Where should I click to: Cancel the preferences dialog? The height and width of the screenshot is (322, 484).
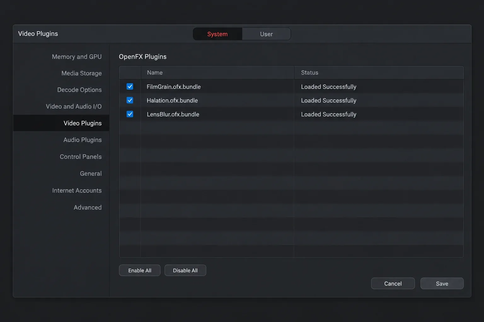pyautogui.click(x=393, y=284)
